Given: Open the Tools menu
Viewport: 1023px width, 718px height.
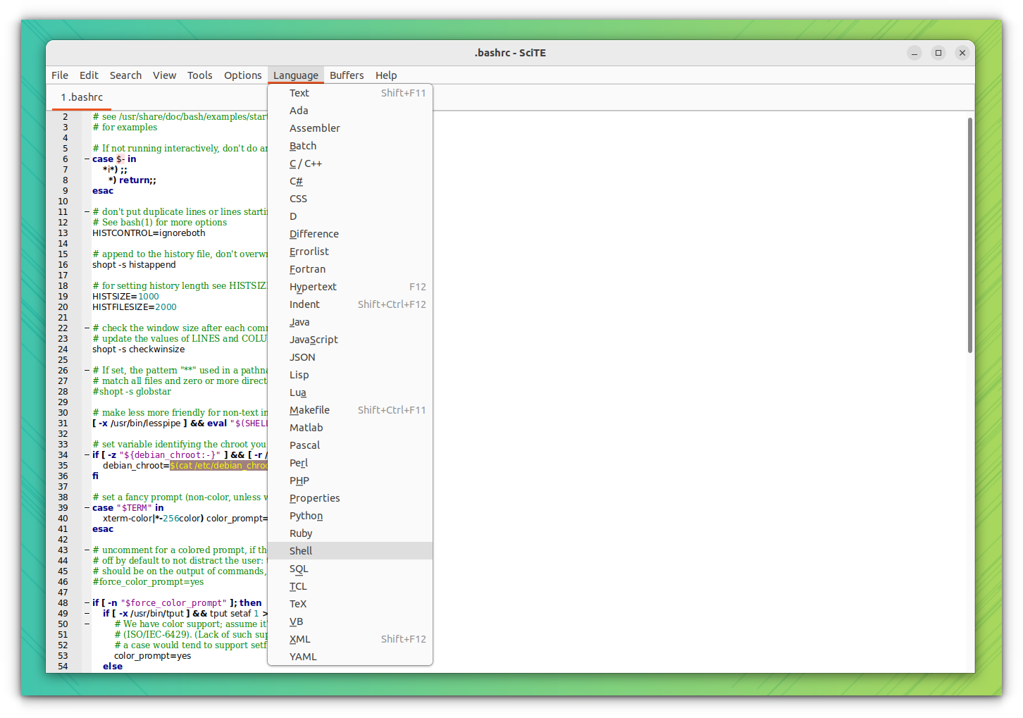Looking at the screenshot, I should (x=199, y=75).
